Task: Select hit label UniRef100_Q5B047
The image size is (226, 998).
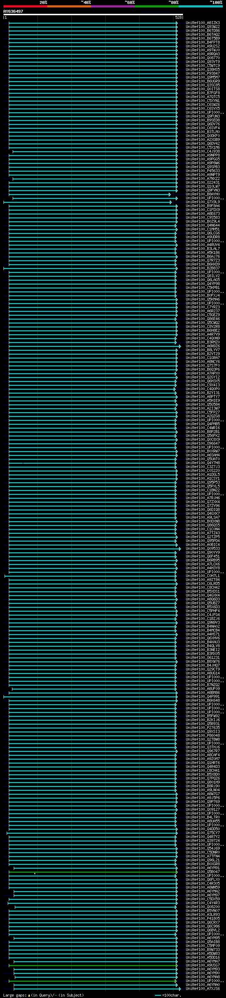Action: pos(203,872)
